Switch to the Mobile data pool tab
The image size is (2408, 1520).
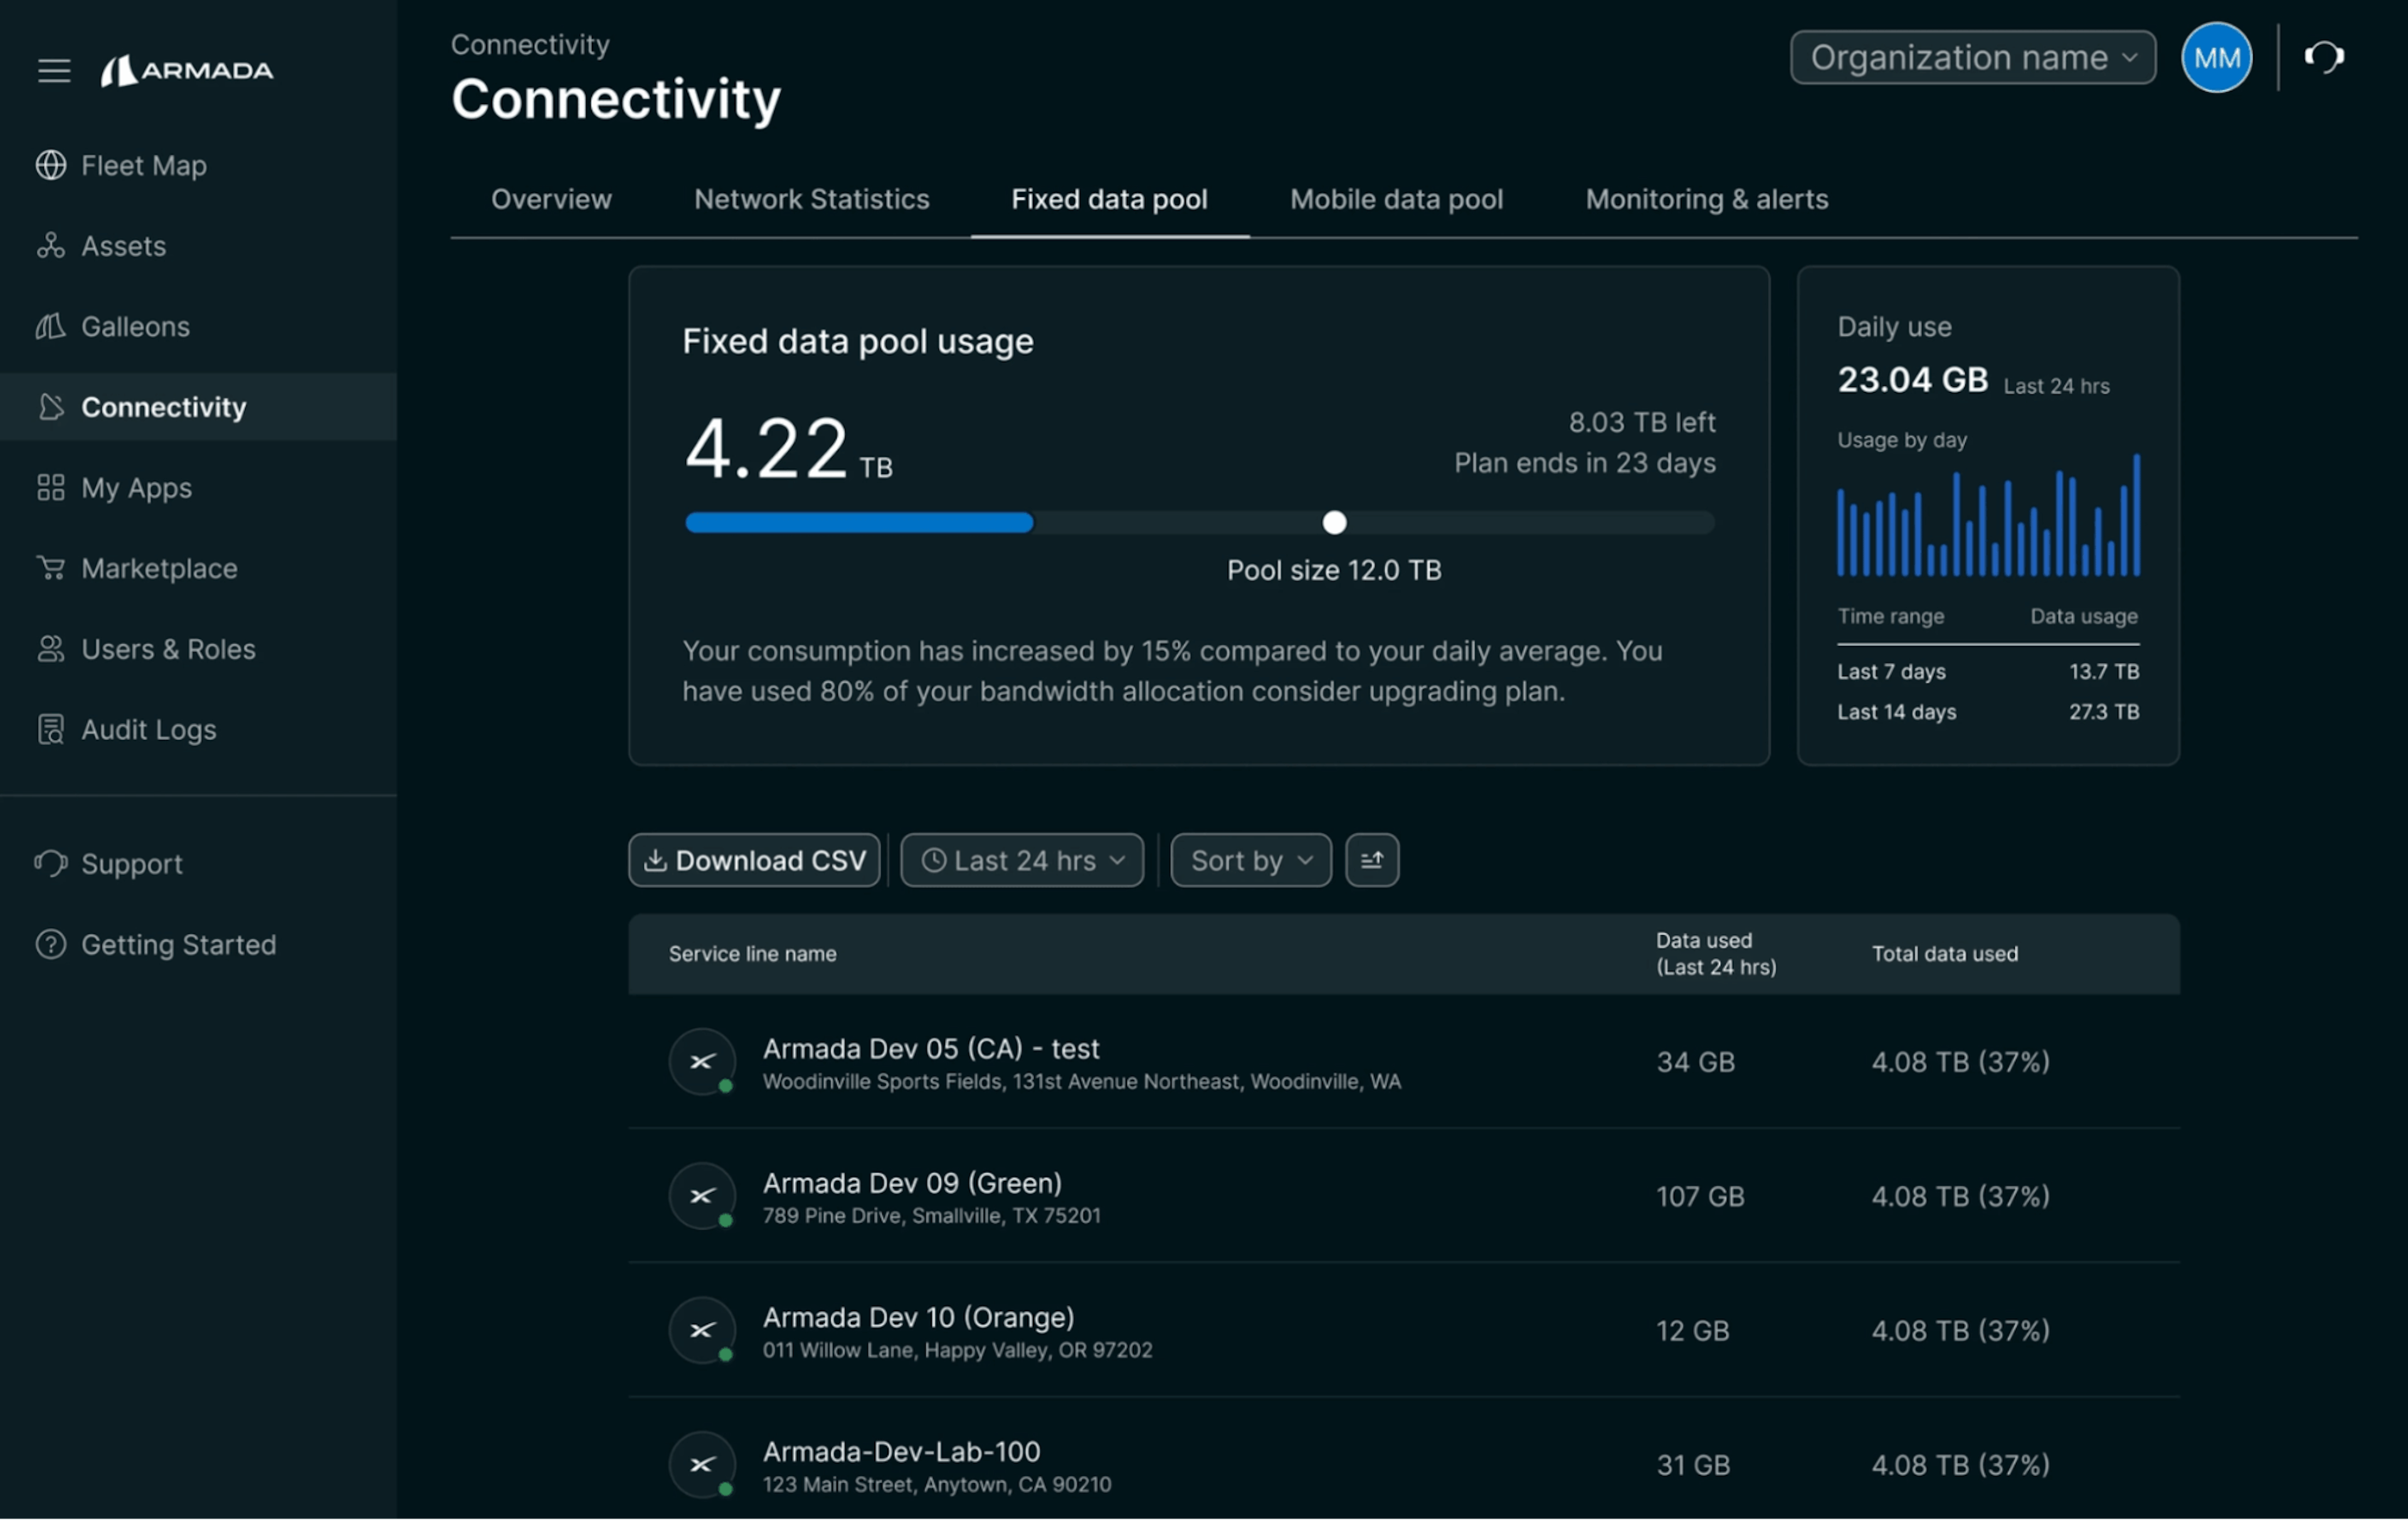point(1396,199)
